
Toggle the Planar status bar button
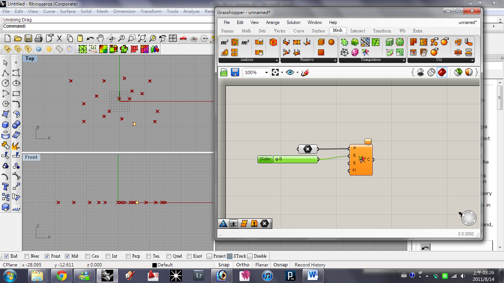coord(262,265)
